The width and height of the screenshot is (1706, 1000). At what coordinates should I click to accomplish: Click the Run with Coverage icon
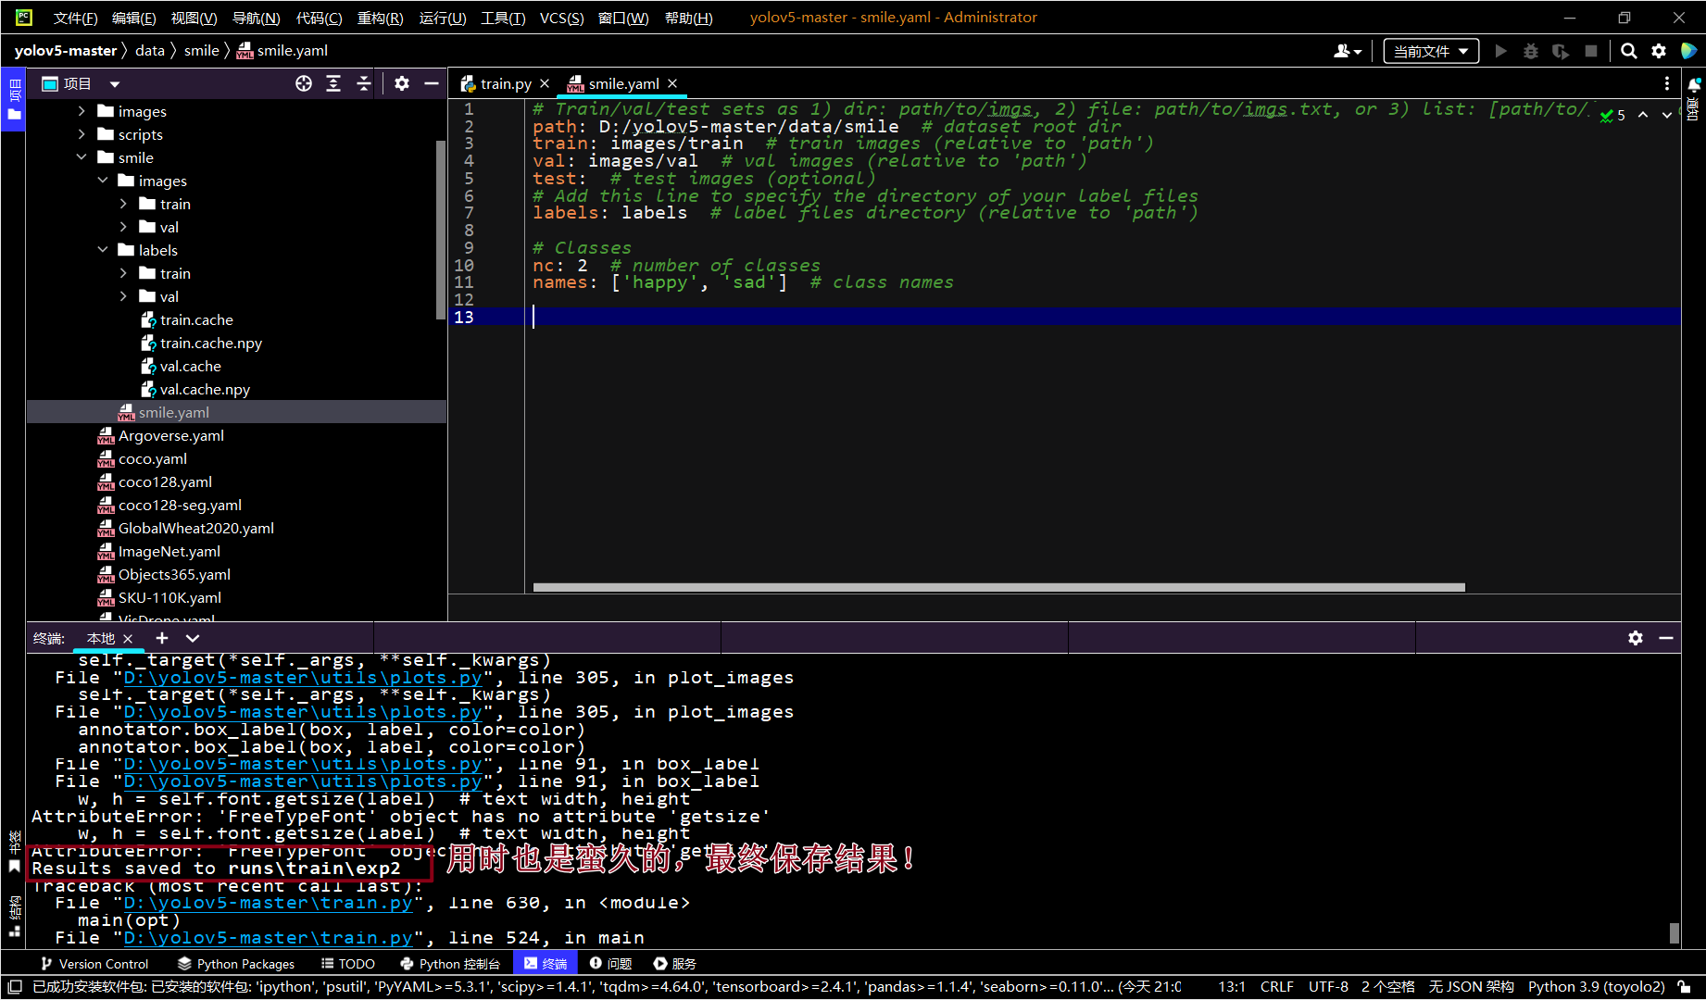pos(1561,51)
